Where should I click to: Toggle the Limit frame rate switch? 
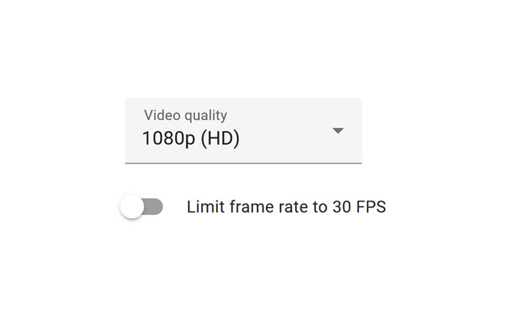142,207
